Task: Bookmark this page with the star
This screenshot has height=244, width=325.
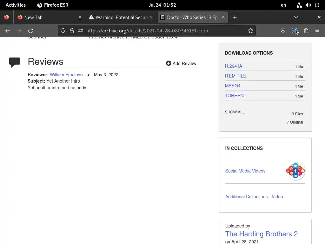Action: 251,31
